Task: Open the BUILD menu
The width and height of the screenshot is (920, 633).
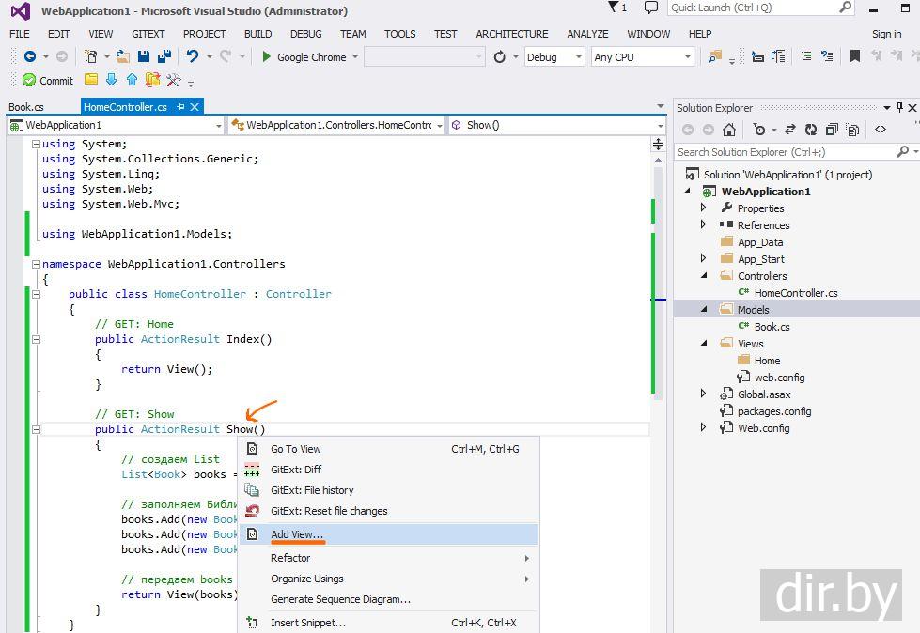Action: point(257,34)
